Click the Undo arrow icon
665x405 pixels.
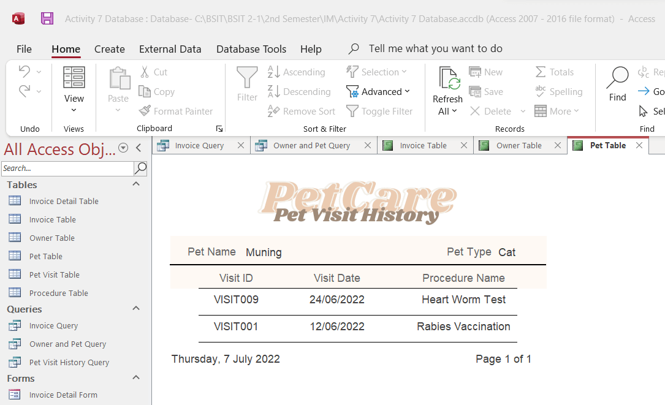[24, 72]
